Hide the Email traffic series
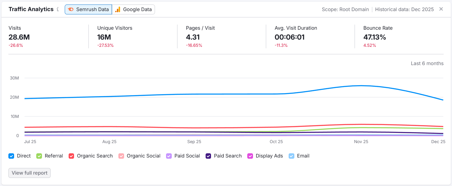 [x=291, y=156]
